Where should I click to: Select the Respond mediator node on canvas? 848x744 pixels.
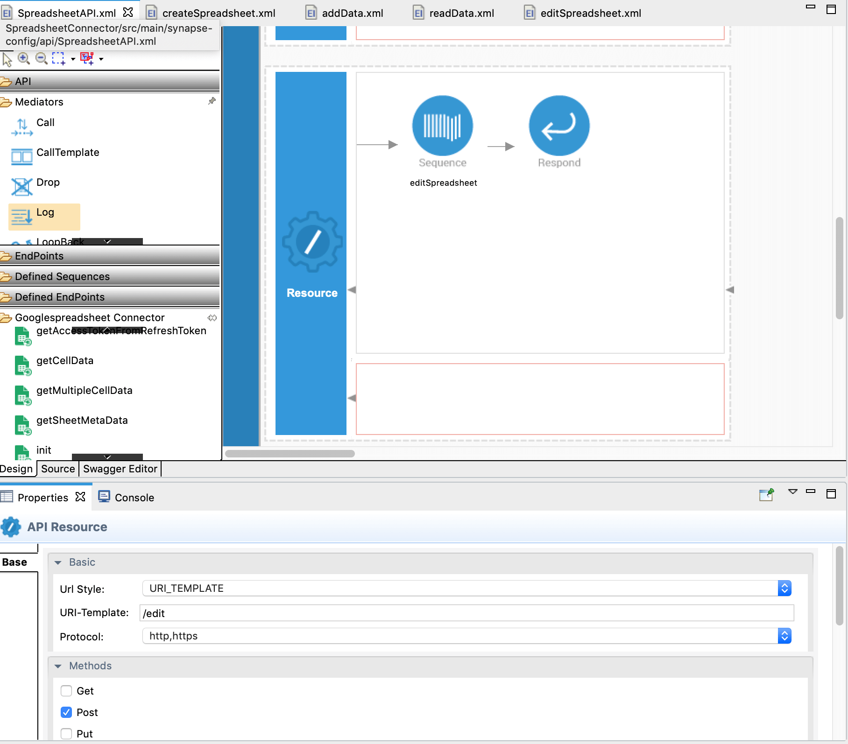coord(559,126)
